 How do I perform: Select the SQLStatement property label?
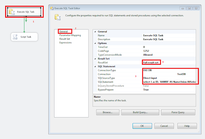click(105, 82)
